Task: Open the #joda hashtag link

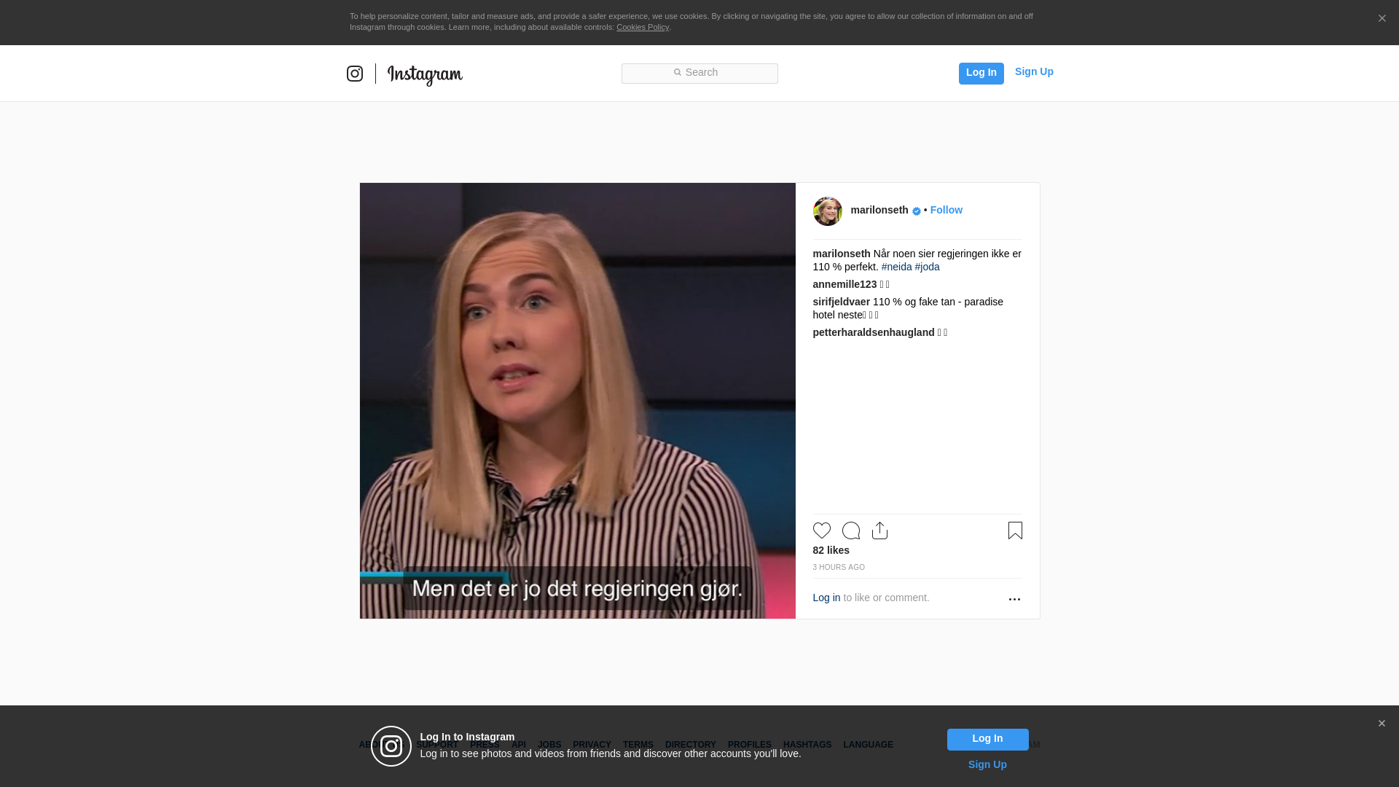Action: point(927,267)
